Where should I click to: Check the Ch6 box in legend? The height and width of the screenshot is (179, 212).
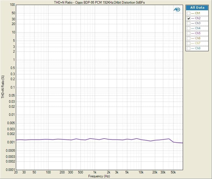tap(189, 38)
